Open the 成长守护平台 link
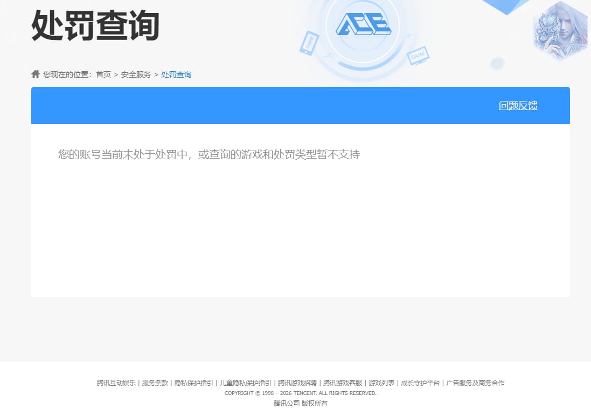 [419, 383]
